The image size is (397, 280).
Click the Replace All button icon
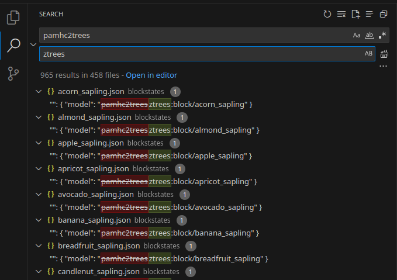(384, 54)
